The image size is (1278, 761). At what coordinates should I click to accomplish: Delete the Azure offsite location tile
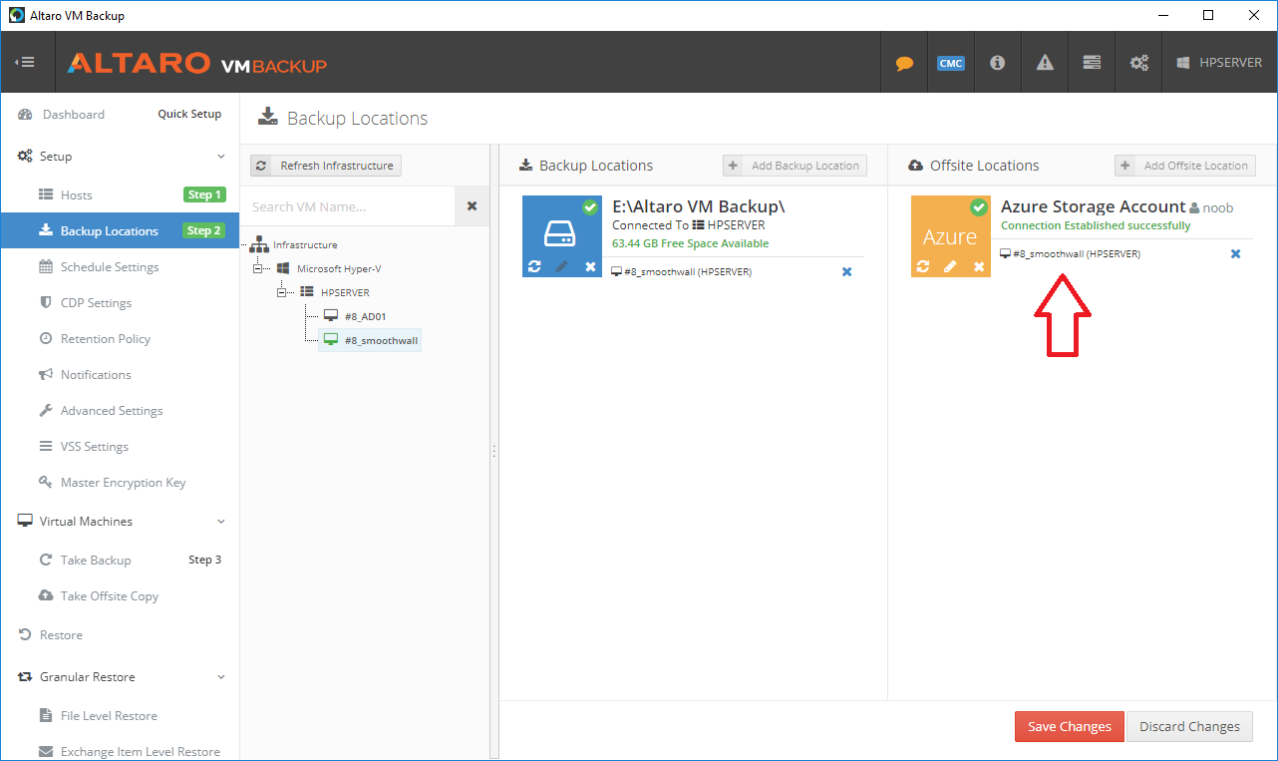[x=979, y=266]
